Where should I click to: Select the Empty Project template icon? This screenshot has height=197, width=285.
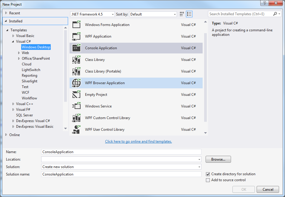pyautogui.click(x=76, y=95)
